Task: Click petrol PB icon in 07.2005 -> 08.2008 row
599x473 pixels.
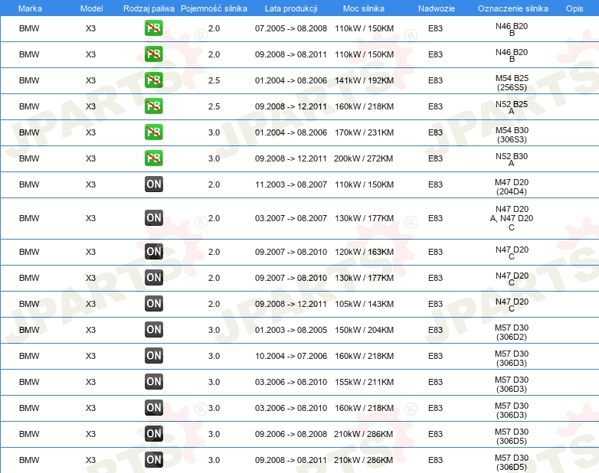Action: [x=153, y=28]
